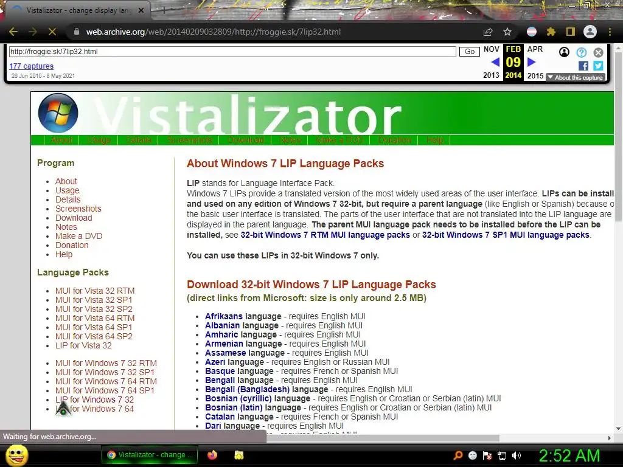
Task: Open 32-bit Windows 7 SP1 MUI language packs link
Action: pos(506,235)
